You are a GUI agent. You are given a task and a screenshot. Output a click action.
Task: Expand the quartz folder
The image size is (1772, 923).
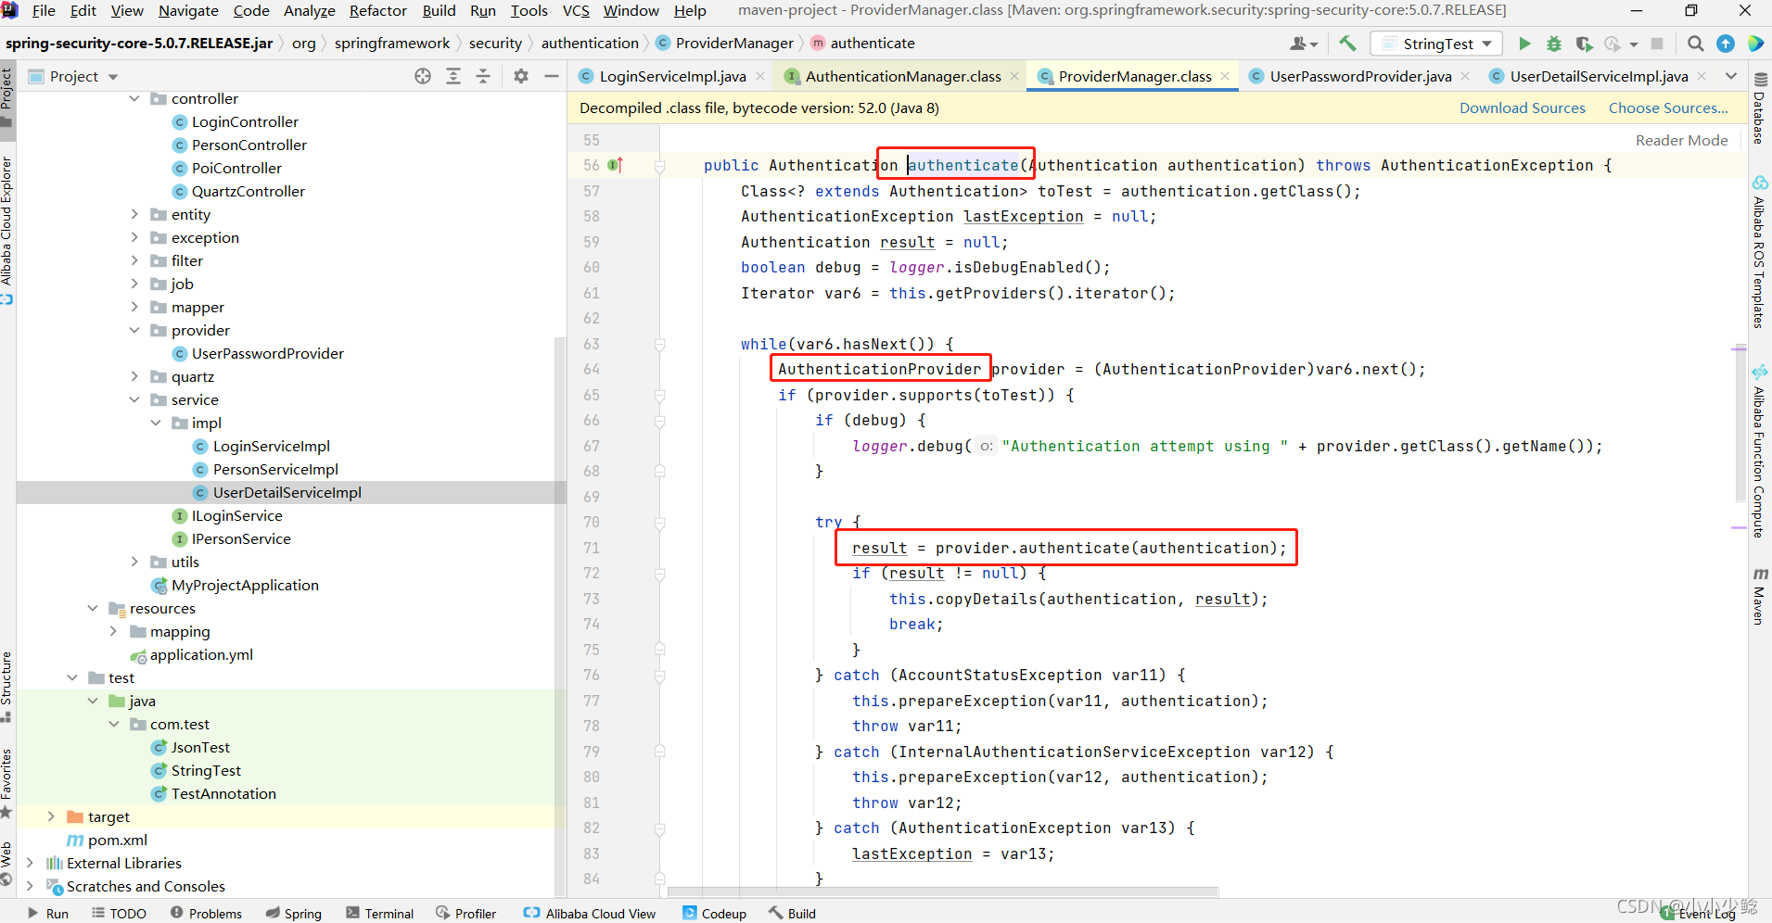[x=134, y=376]
